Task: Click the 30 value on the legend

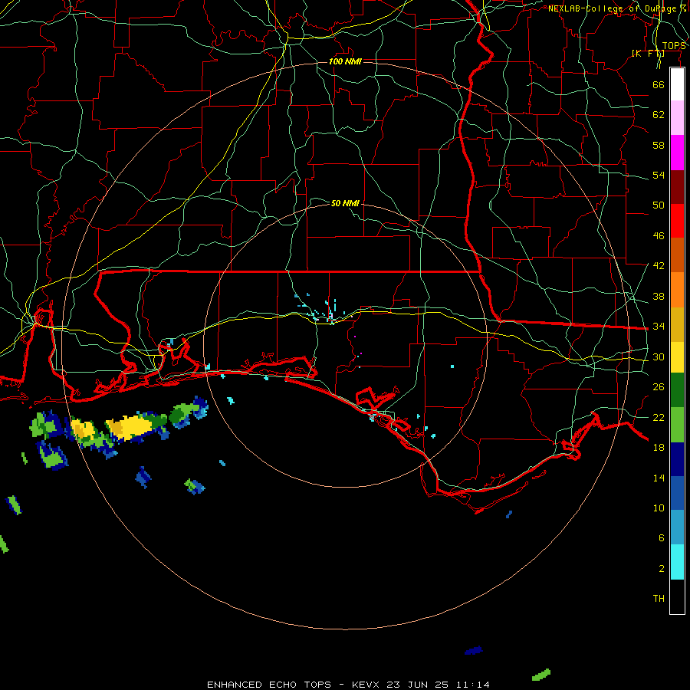Action: [x=659, y=356]
